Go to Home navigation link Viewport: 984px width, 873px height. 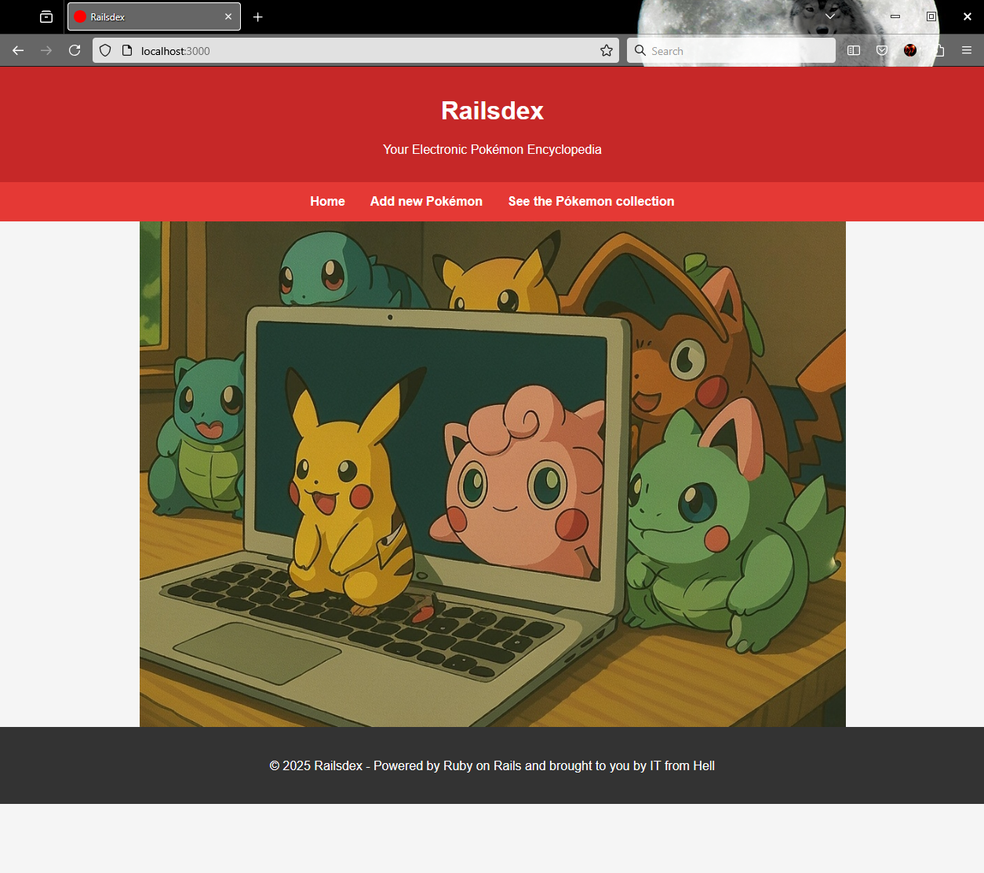pyautogui.click(x=327, y=201)
